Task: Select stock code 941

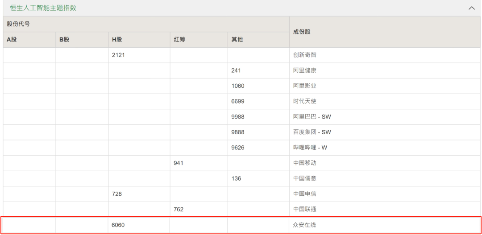Action: (178, 163)
